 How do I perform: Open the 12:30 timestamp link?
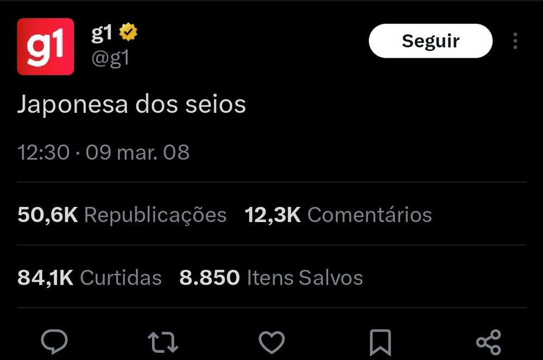point(43,152)
